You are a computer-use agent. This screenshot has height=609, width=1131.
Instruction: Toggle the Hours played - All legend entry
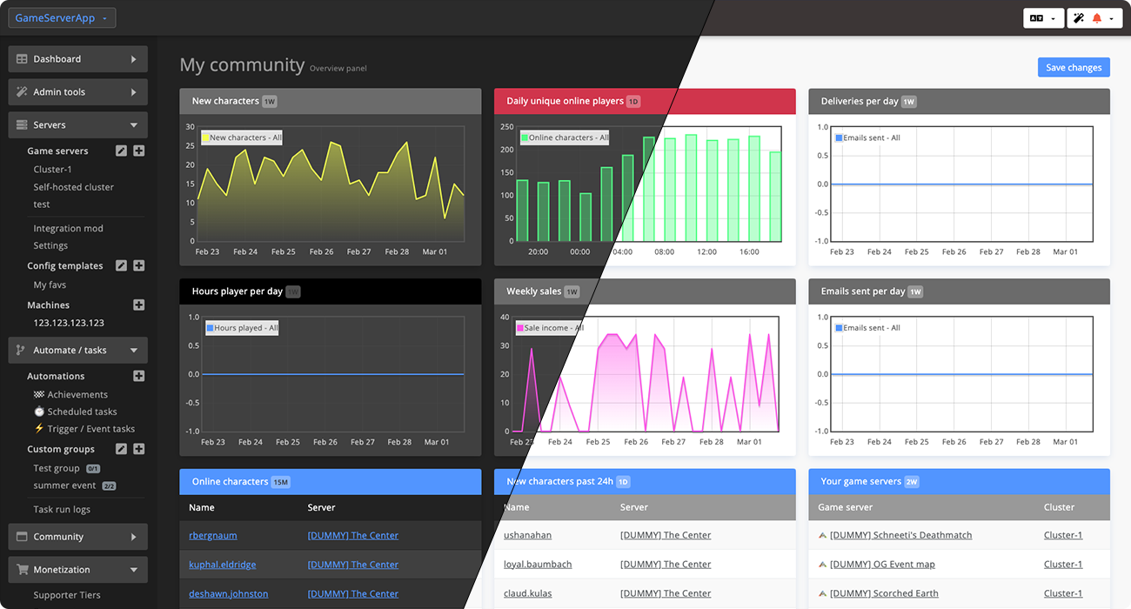point(241,327)
